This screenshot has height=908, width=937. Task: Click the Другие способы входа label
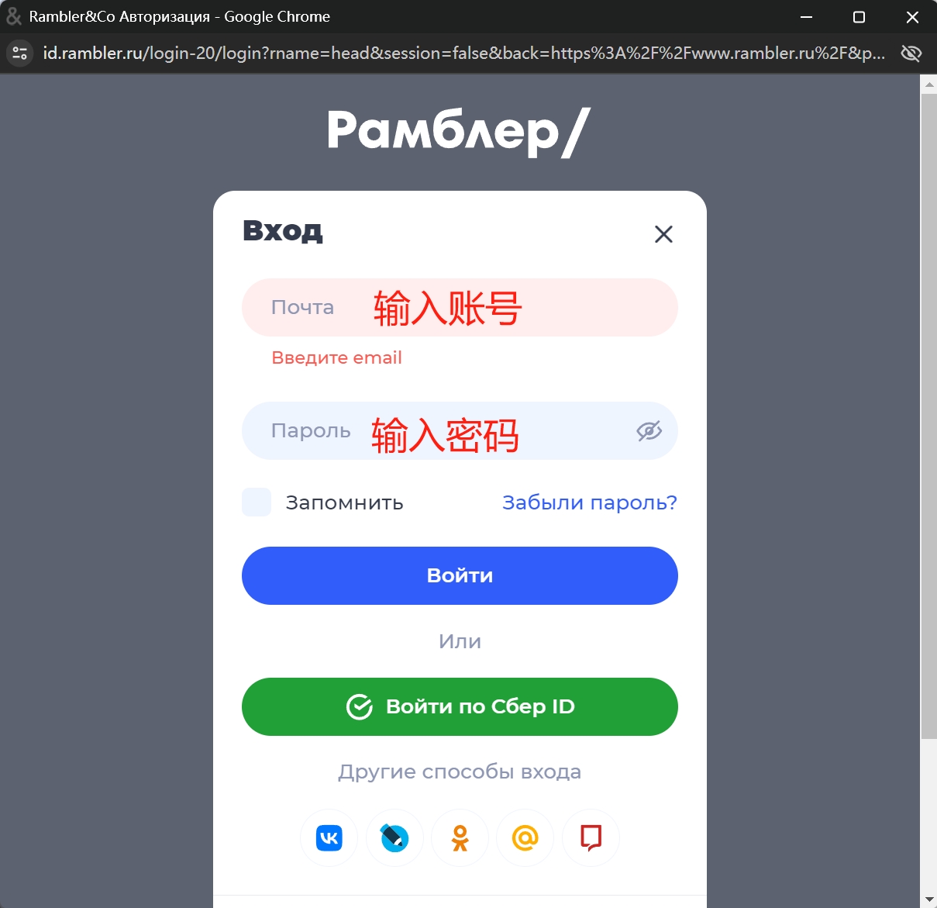(460, 772)
